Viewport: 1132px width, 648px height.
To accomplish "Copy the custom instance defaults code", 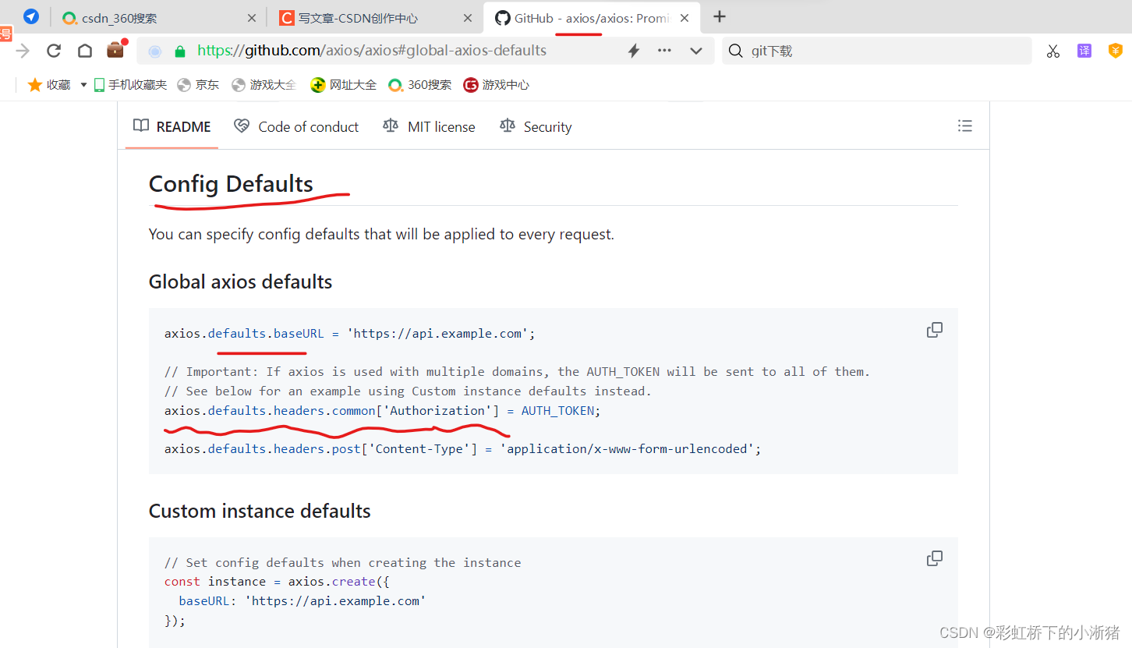I will 935,558.
